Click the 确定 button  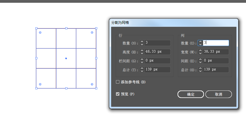click(x=191, y=94)
